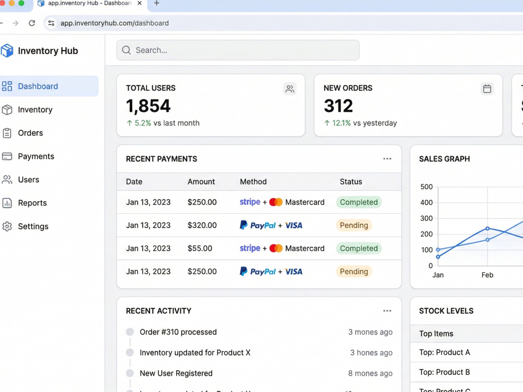
Task: Focus the Search input field
Action: pos(238,50)
